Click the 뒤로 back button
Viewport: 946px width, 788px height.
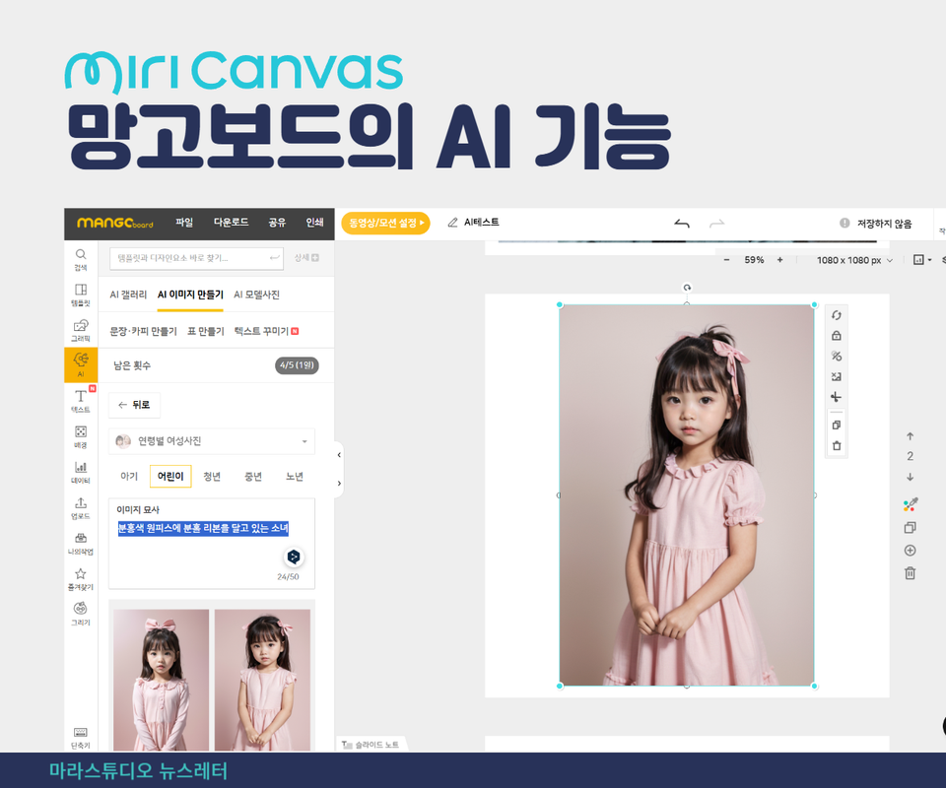[x=134, y=405]
